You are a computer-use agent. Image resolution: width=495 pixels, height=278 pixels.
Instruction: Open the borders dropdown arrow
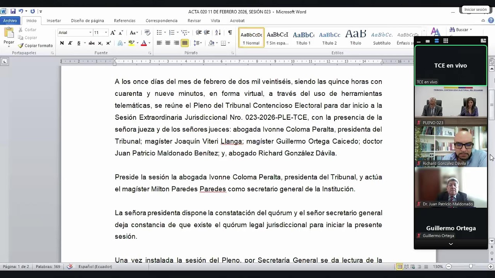pos(229,43)
